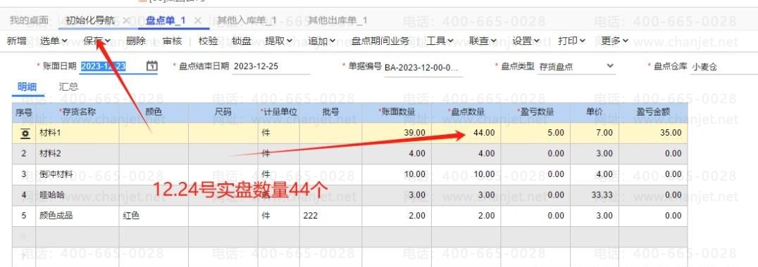
Task: Click the 账面数量 column header
Action: pyautogui.click(x=397, y=112)
